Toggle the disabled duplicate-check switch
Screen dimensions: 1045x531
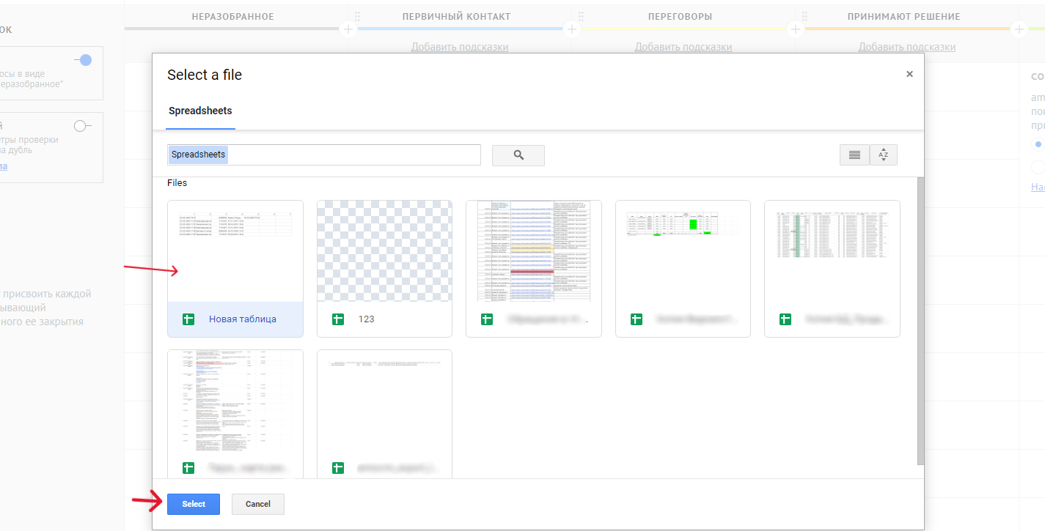click(82, 126)
